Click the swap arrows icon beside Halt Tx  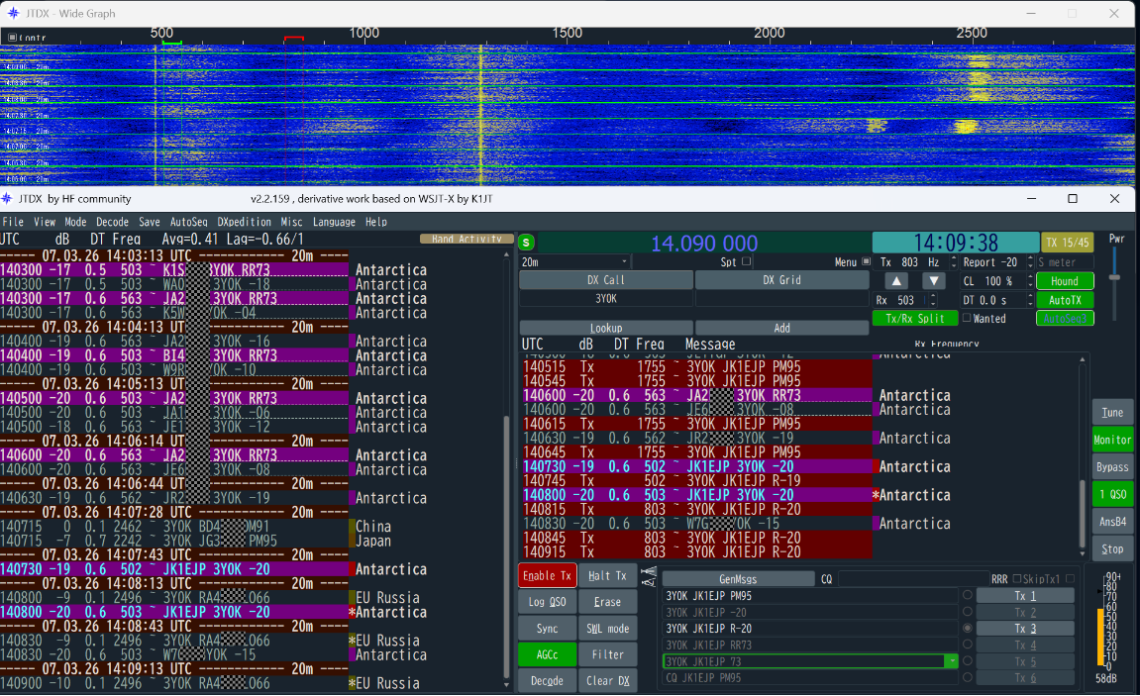[x=649, y=576]
